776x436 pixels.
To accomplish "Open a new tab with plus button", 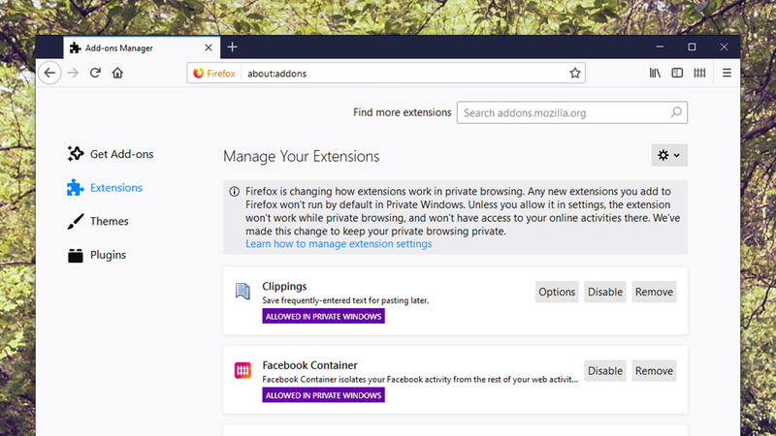I will [232, 47].
